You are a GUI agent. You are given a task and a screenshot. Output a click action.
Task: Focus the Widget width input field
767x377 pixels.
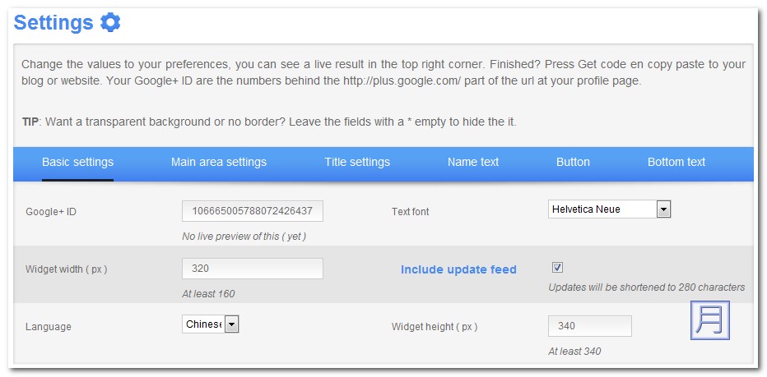[252, 269]
